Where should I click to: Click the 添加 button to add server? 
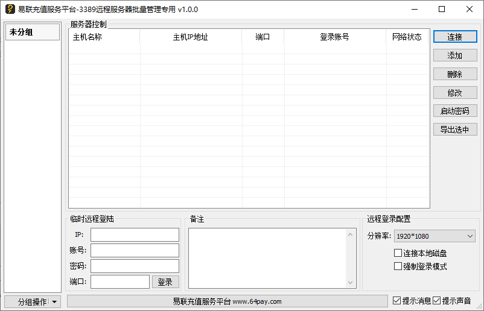(455, 55)
